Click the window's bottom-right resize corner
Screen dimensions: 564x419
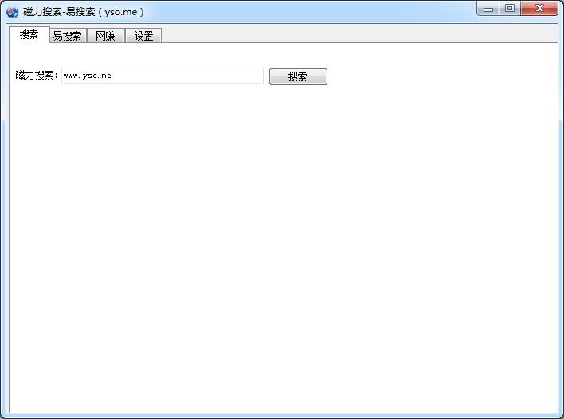[x=561, y=416]
